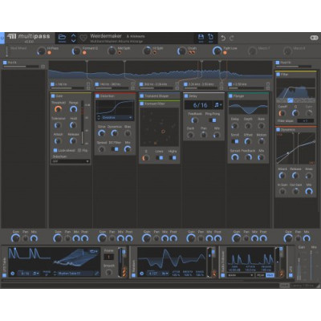Toggle the Formant Filter Highs switch

pos(173,158)
